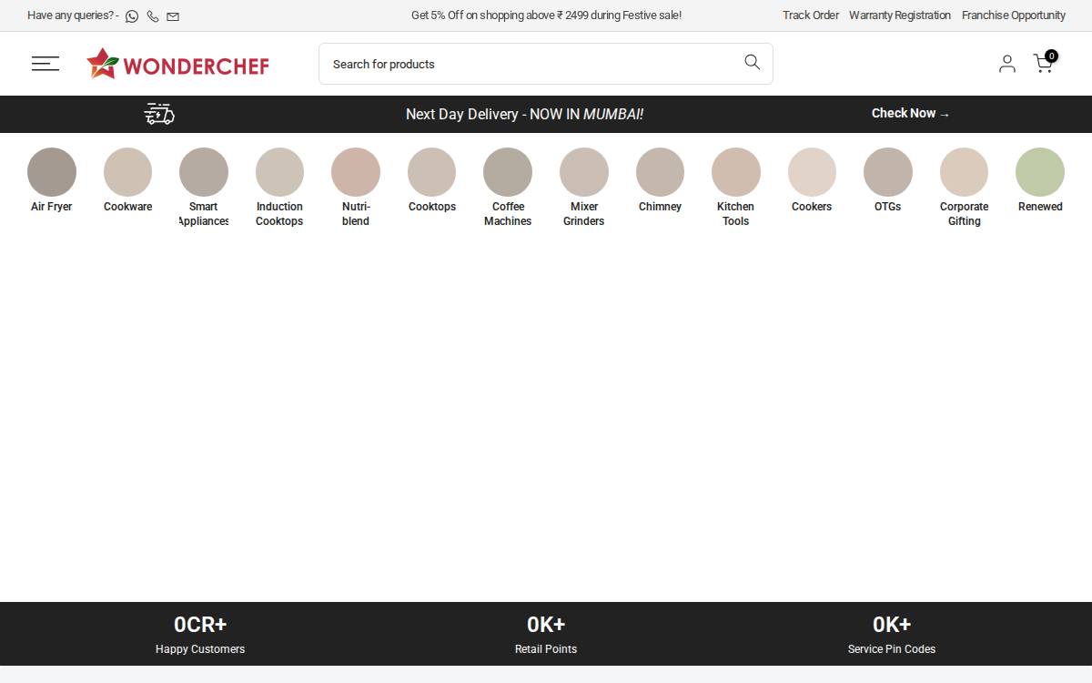Select Kitchen Tools category circle

736,172
